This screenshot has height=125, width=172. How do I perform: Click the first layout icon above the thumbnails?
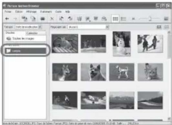pos(159,27)
